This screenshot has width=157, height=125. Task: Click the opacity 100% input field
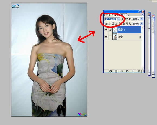(x=136, y=19)
